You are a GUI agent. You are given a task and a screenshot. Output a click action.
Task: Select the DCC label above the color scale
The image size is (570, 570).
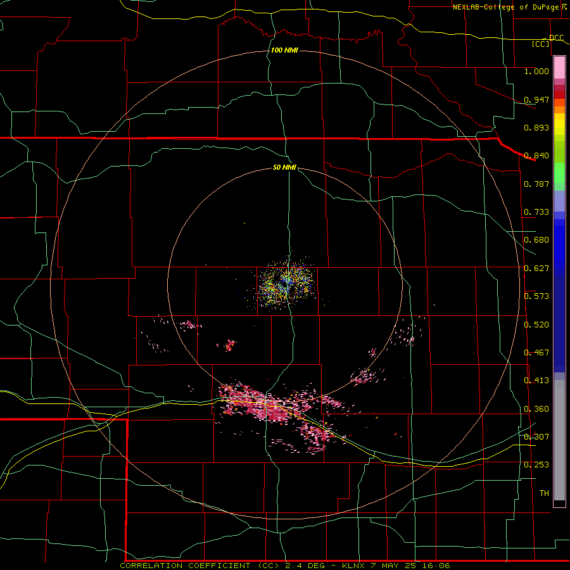pos(557,37)
